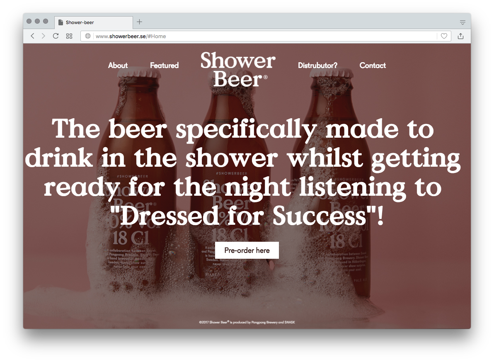Open a new tab with the plus button
The width and height of the screenshot is (494, 362).
[139, 22]
